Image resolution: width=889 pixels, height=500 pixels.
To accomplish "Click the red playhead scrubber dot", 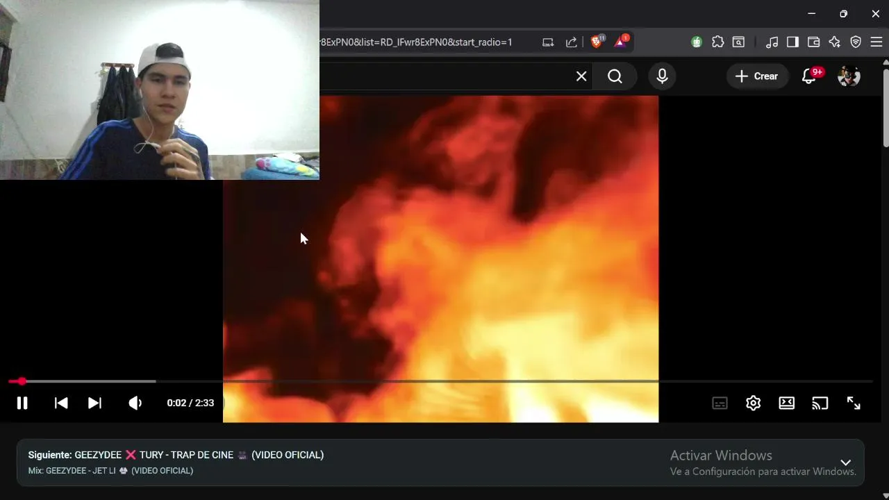I will (22, 381).
